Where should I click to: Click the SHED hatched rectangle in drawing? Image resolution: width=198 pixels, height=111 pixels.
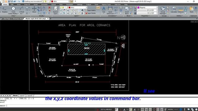(x=87, y=49)
